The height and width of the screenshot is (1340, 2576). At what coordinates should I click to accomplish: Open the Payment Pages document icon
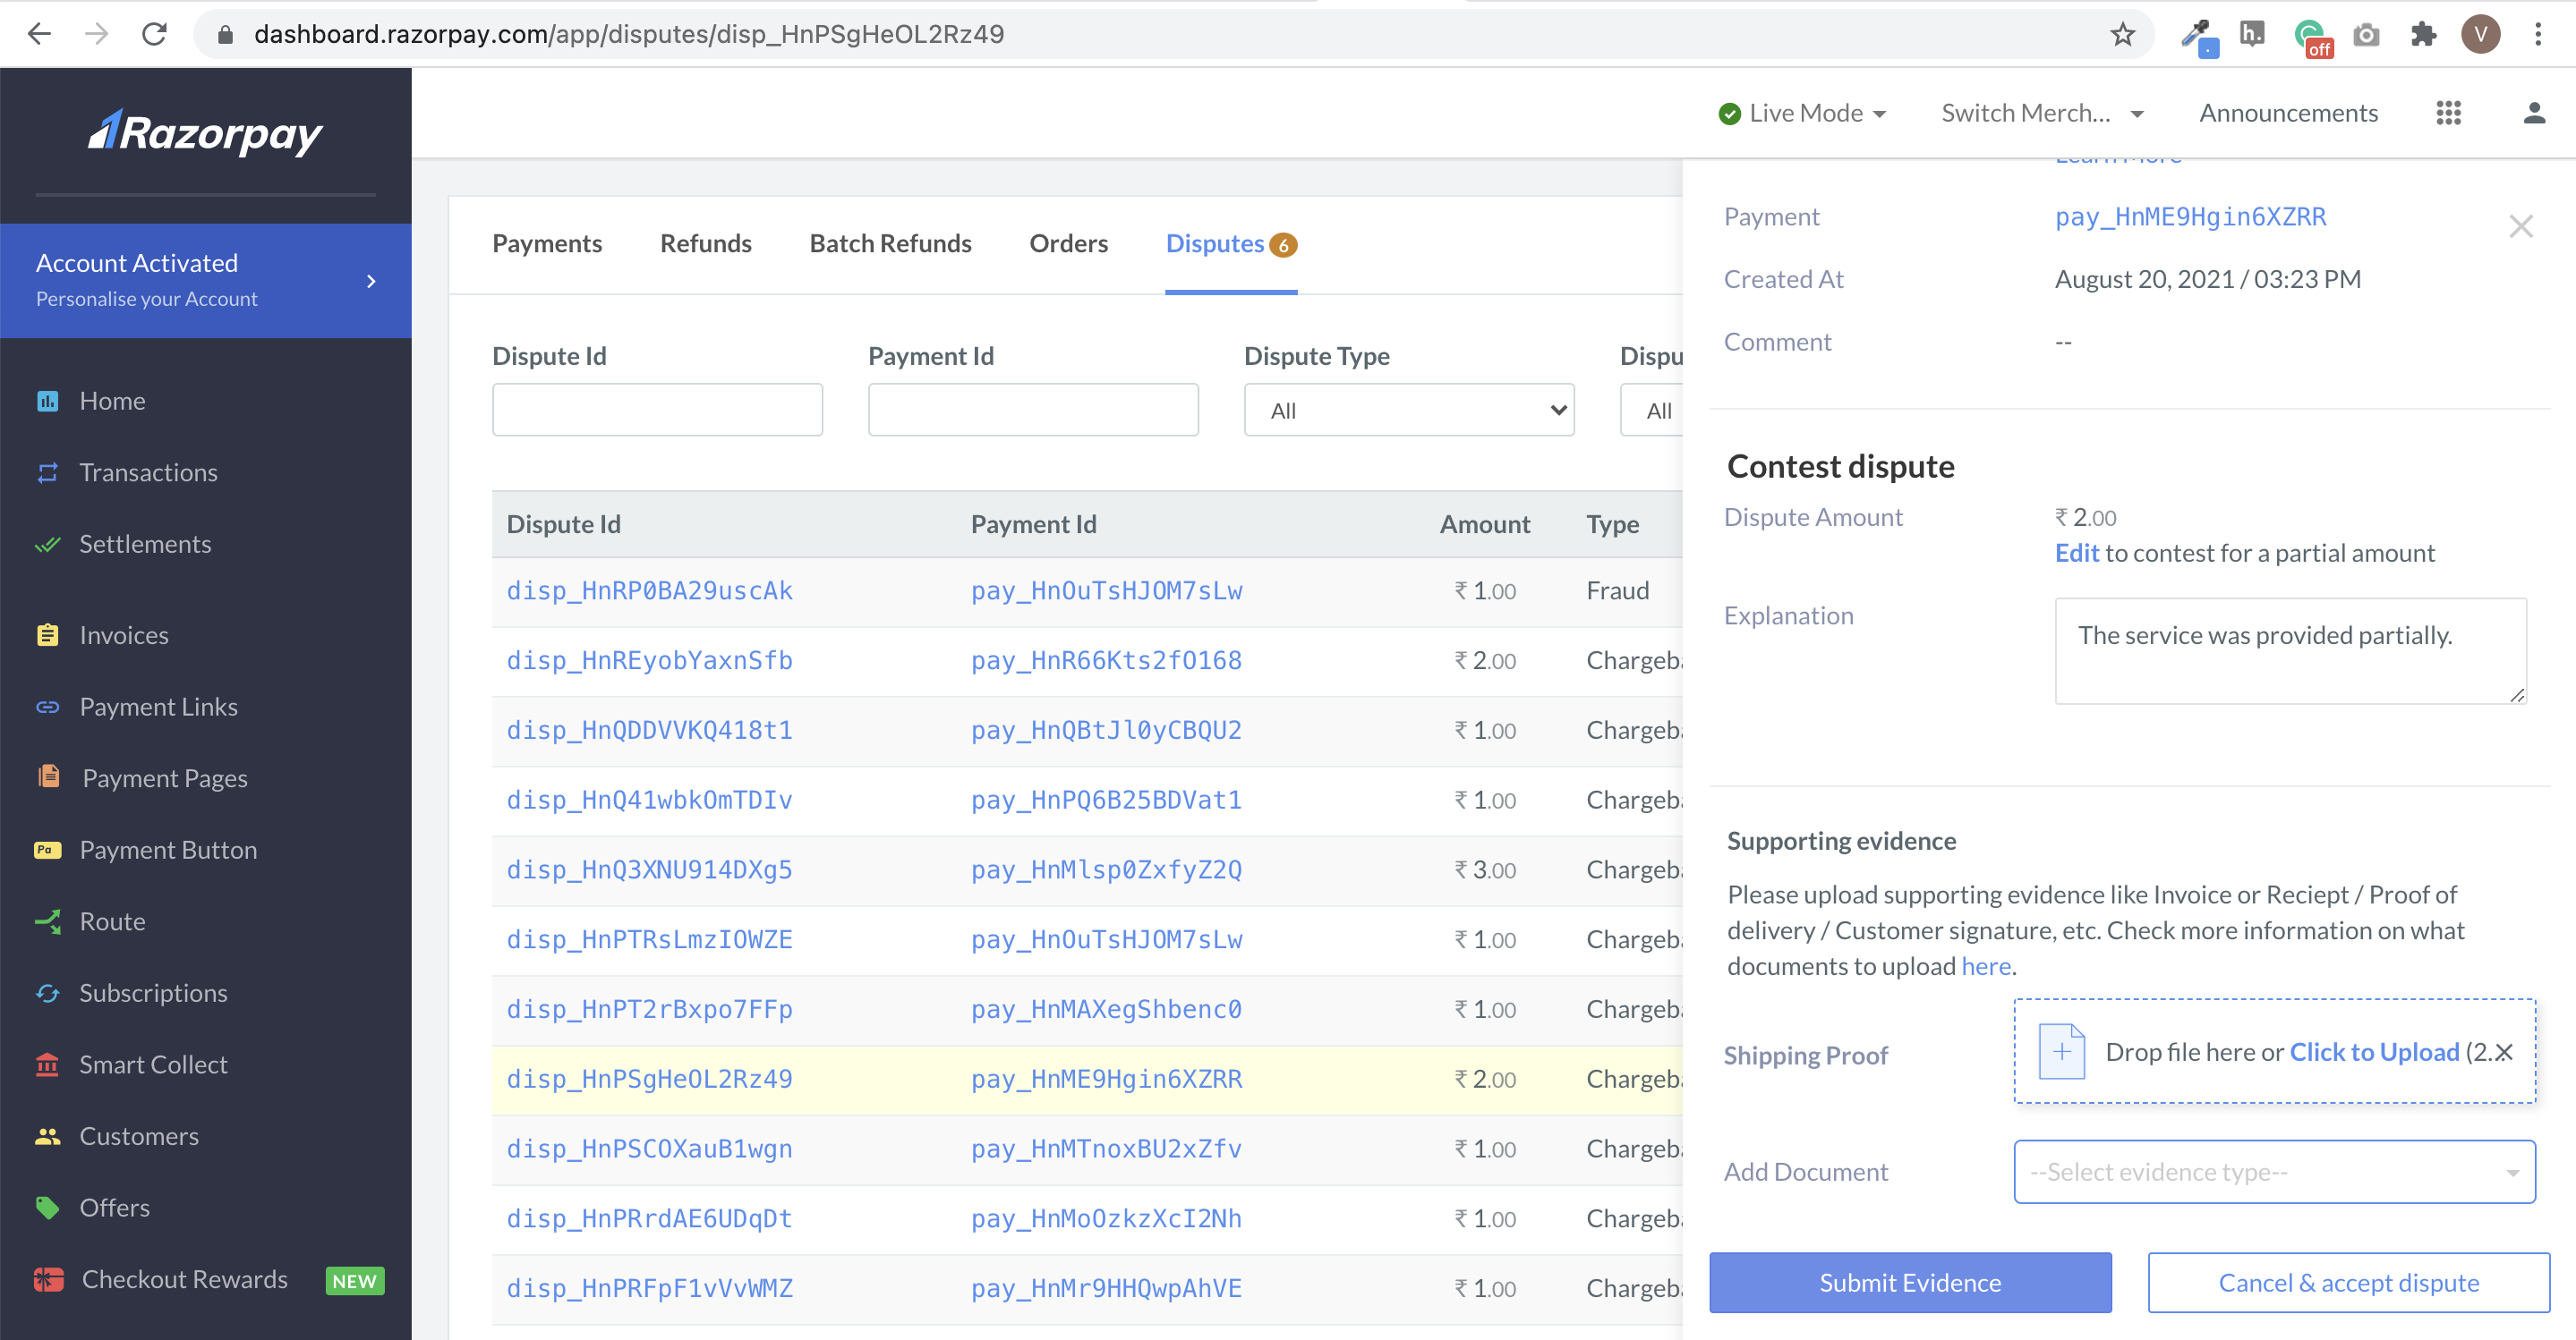coord(48,776)
